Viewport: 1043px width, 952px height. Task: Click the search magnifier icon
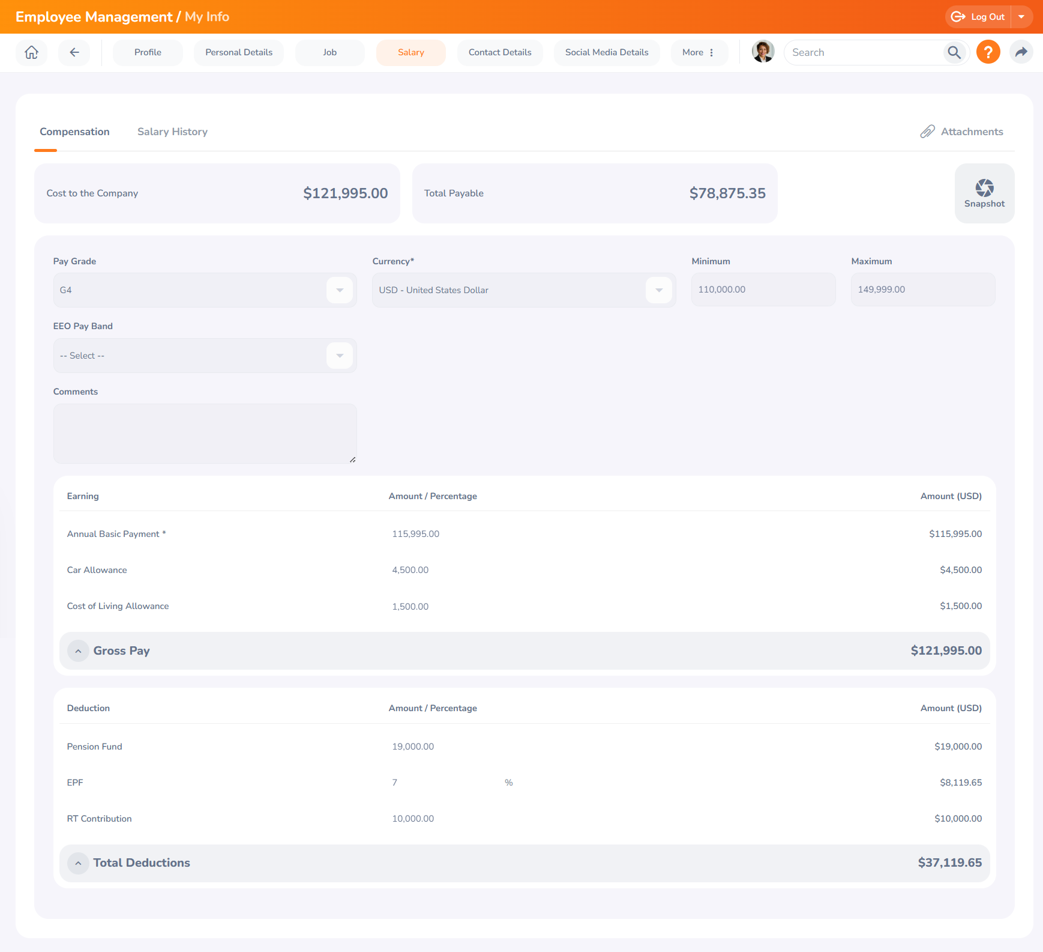point(954,52)
